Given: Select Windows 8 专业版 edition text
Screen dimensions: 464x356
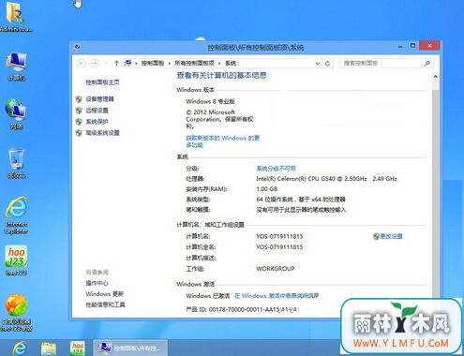Looking at the screenshot, I should click(x=210, y=101).
